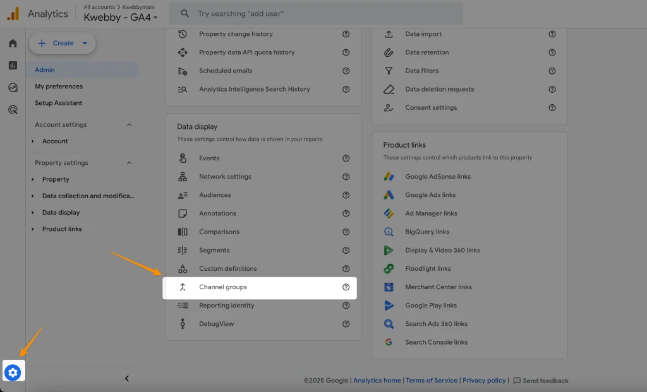Click the Create button
This screenshot has width=647, height=392.
pyautogui.click(x=63, y=43)
